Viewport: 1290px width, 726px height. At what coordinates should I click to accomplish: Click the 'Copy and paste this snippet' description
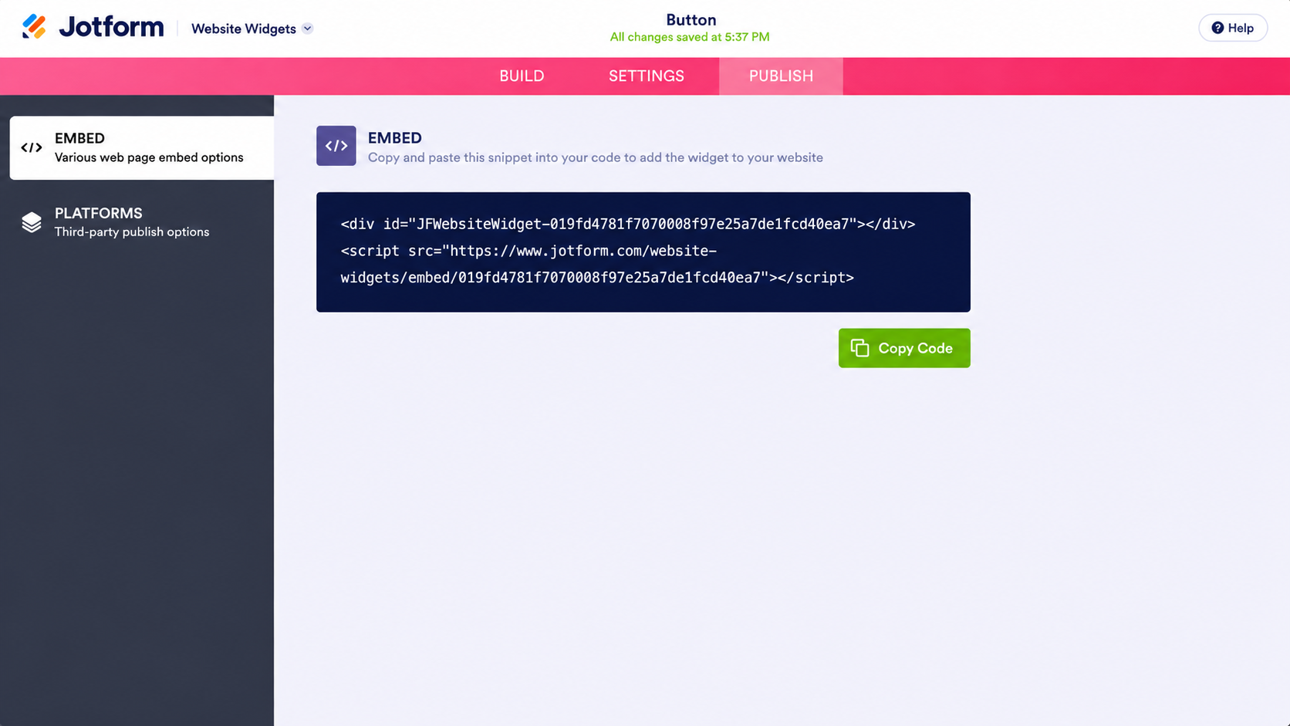pyautogui.click(x=595, y=157)
